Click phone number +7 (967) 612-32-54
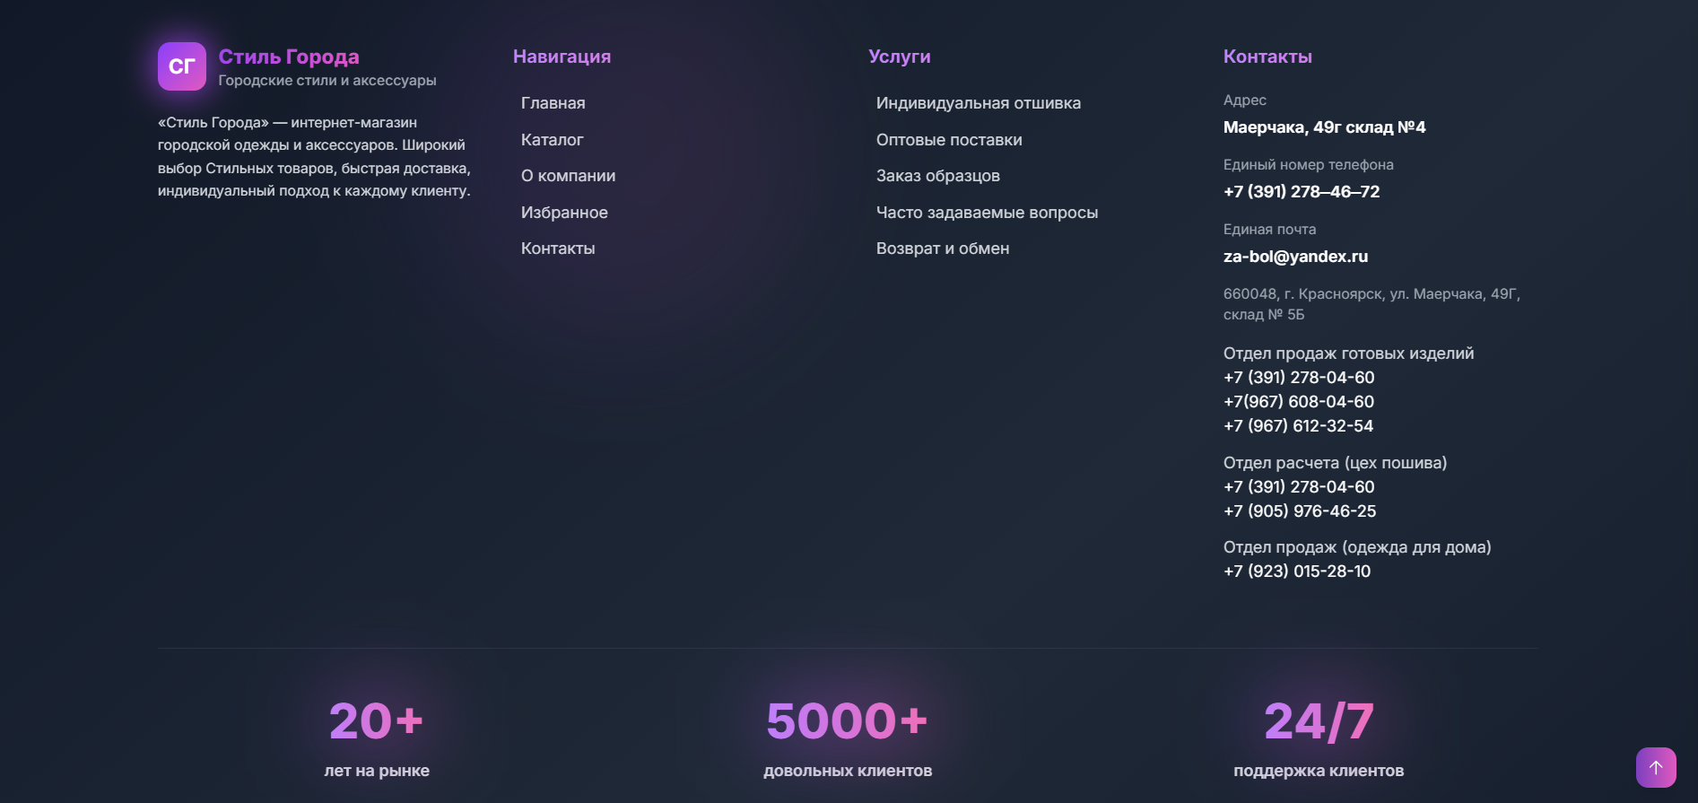 click(x=1298, y=426)
